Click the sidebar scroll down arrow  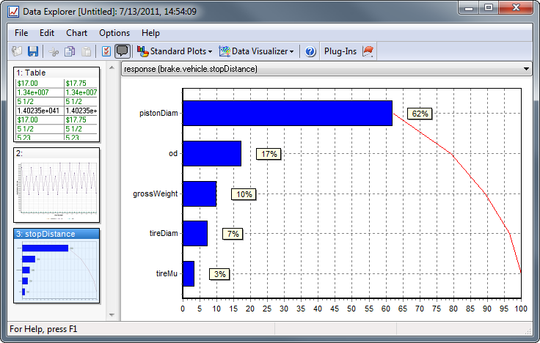pyautogui.click(x=112, y=314)
